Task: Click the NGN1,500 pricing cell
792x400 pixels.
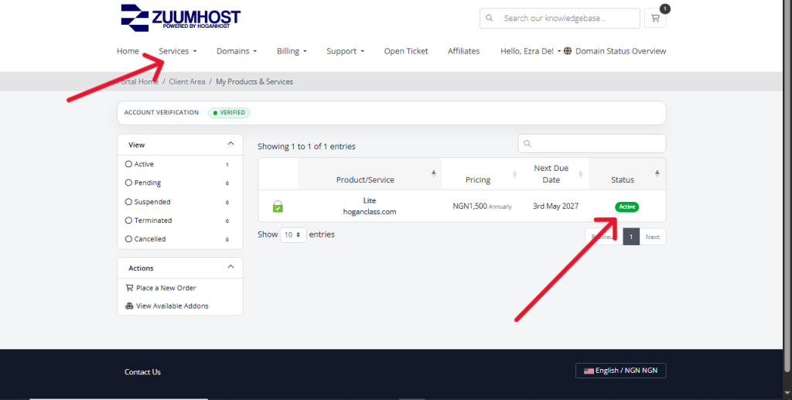Action: pyautogui.click(x=483, y=206)
